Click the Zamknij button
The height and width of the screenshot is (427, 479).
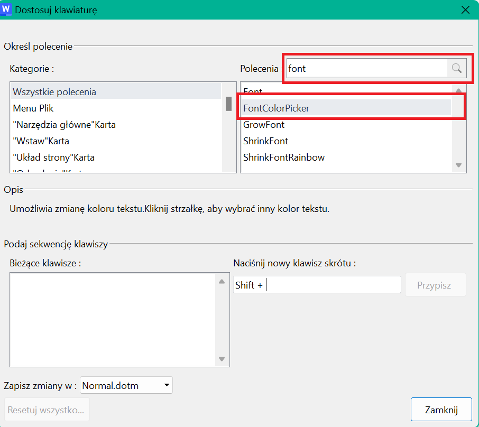pos(441,410)
